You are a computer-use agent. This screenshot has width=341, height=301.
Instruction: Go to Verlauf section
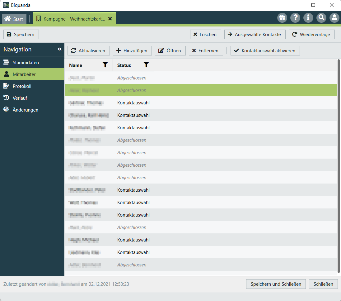tap(20, 98)
